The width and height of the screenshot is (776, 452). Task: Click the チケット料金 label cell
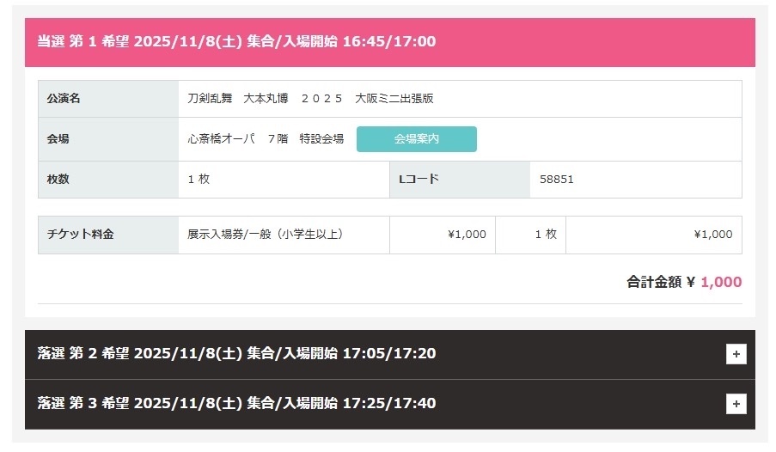pyautogui.click(x=80, y=235)
